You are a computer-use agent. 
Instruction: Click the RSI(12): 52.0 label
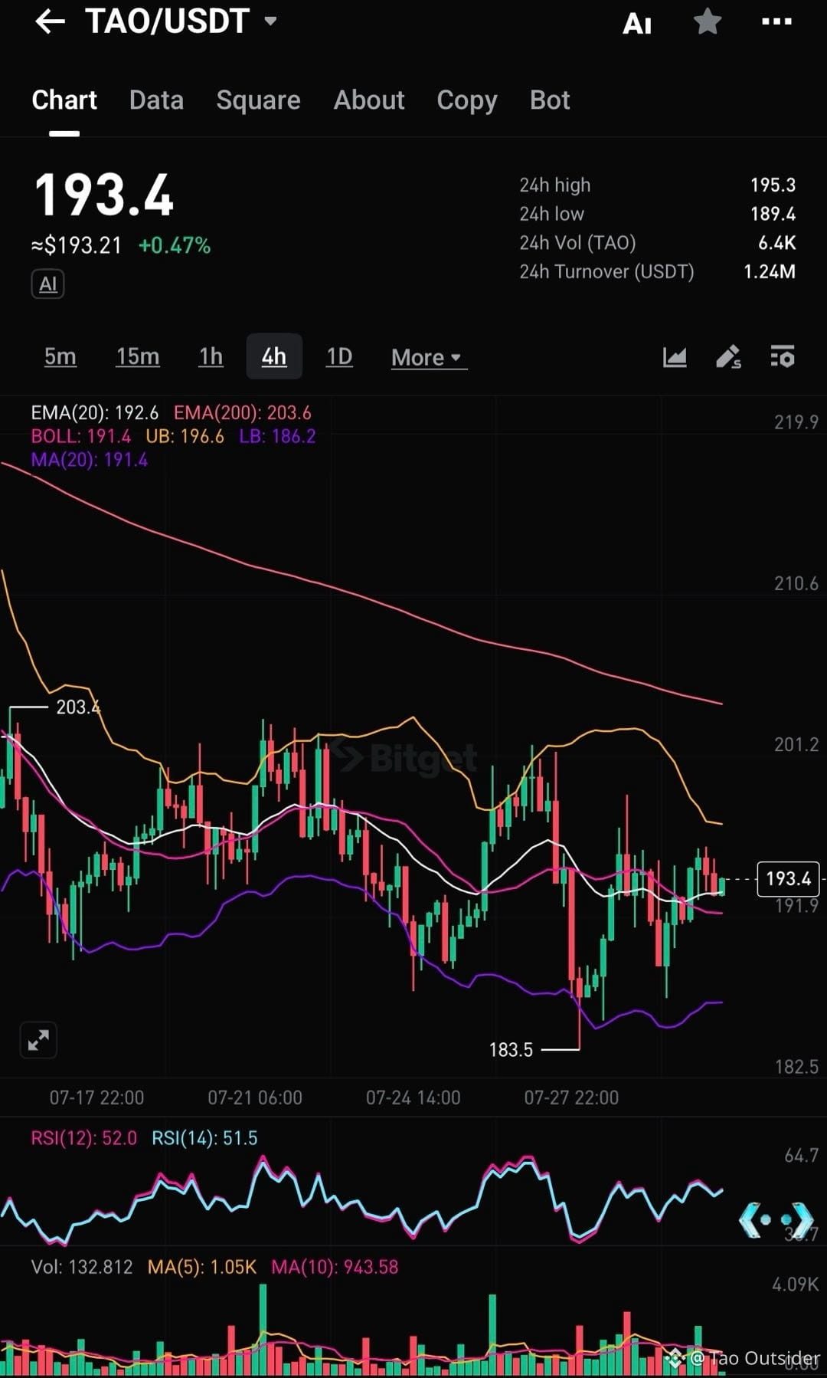[83, 1138]
